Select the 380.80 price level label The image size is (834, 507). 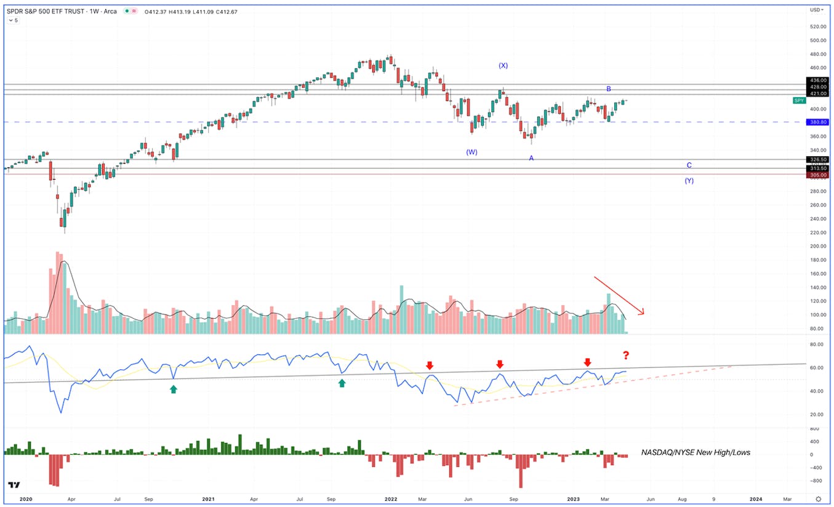819,122
